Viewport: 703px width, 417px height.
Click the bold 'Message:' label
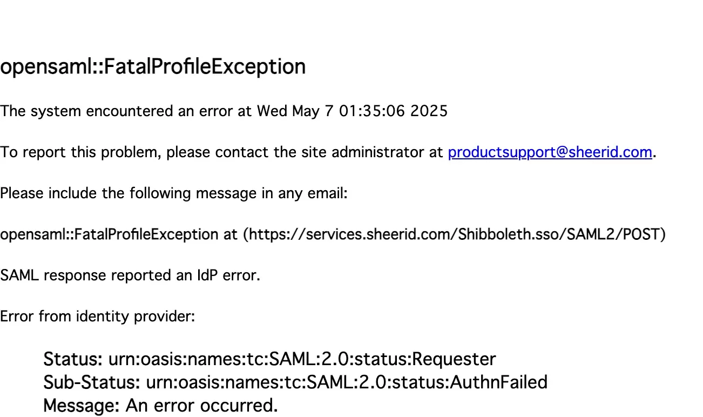tap(82, 405)
